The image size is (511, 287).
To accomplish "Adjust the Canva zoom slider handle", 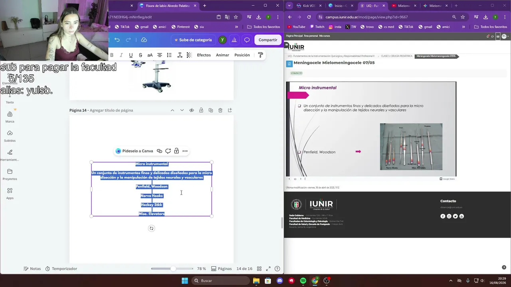I will click(173, 269).
